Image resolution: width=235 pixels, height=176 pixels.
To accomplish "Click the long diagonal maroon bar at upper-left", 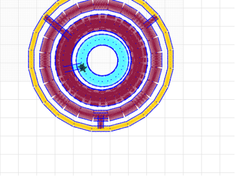I will (x=57, y=27).
